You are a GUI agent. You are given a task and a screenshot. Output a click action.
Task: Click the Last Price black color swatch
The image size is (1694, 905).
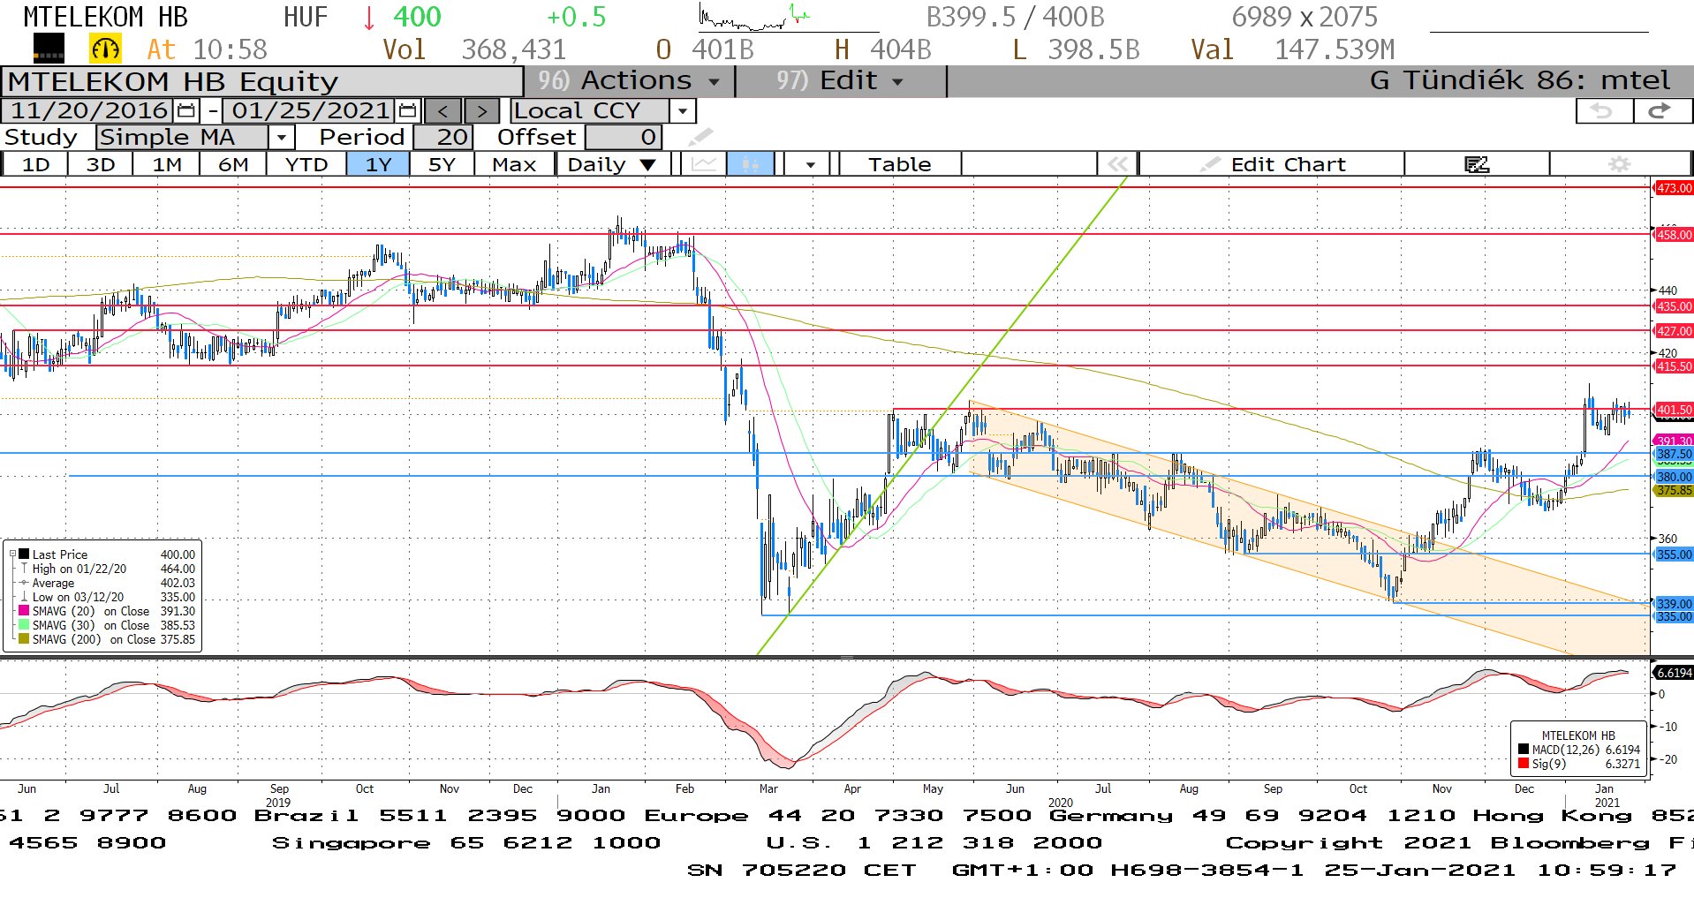tap(24, 554)
